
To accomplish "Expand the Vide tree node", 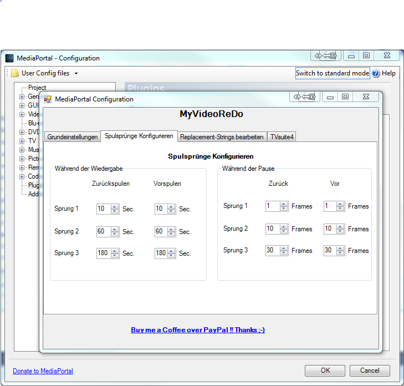I will 22,114.
